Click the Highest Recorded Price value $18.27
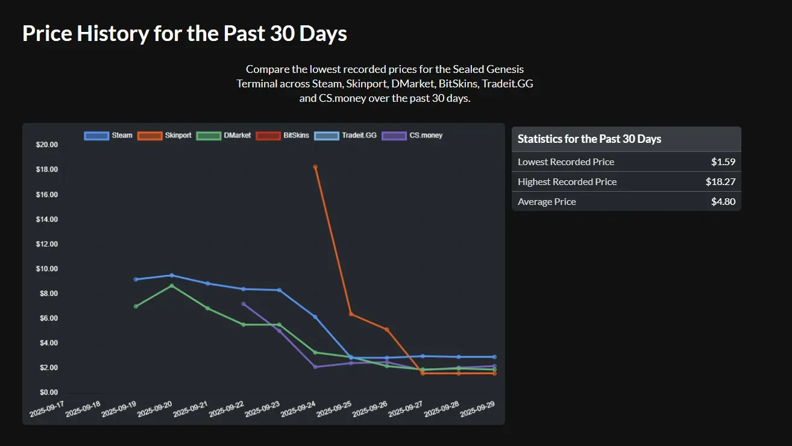 click(720, 181)
